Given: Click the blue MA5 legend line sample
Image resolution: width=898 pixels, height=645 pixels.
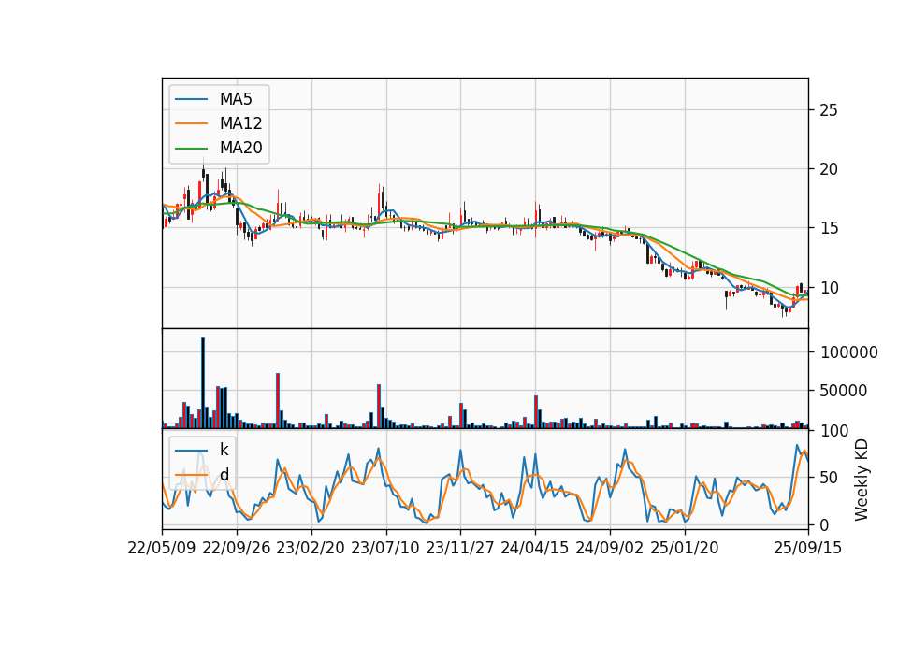Looking at the screenshot, I should coord(191,99).
